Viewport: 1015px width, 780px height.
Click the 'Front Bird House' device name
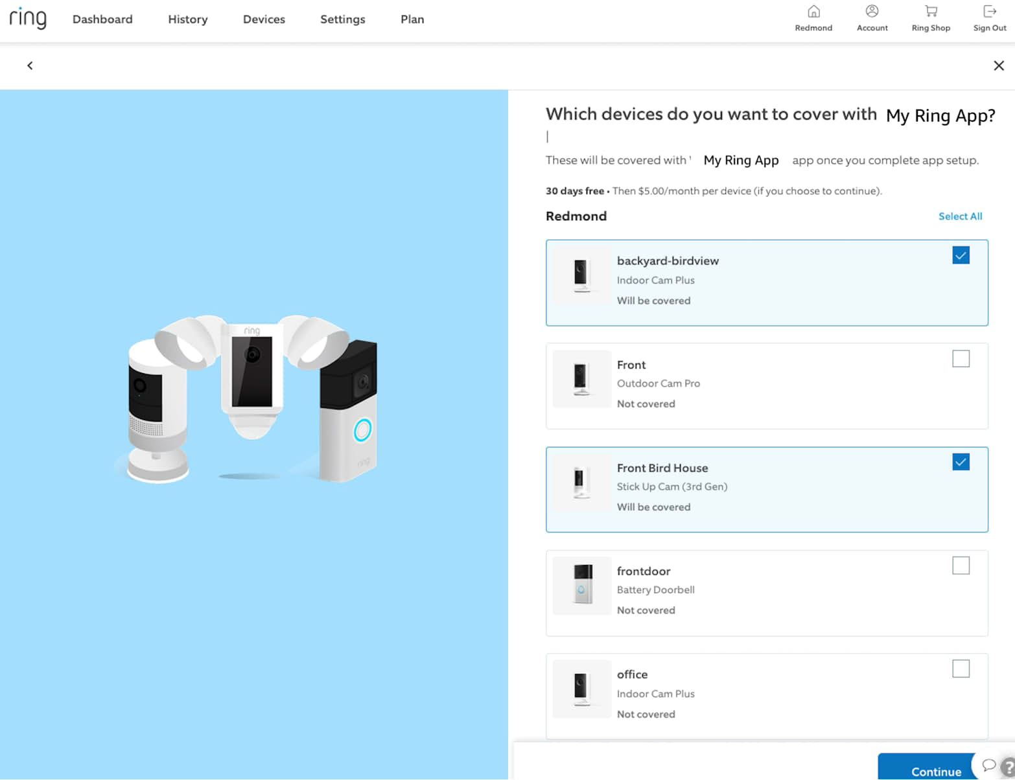[x=662, y=468]
